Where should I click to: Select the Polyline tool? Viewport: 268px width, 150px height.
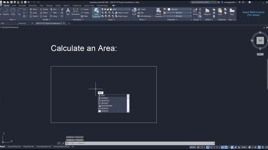pyautogui.click(x=5, y=12)
